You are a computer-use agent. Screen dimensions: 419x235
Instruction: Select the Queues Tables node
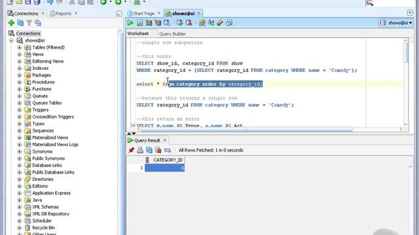pos(46,103)
